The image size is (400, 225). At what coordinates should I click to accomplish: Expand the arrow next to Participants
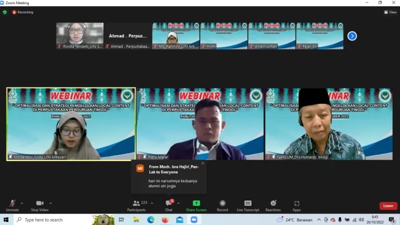click(x=152, y=203)
